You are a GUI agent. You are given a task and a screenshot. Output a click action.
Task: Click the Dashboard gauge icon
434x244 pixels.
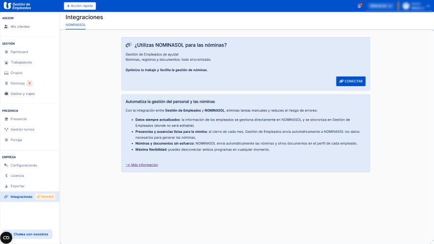[x=6, y=52]
